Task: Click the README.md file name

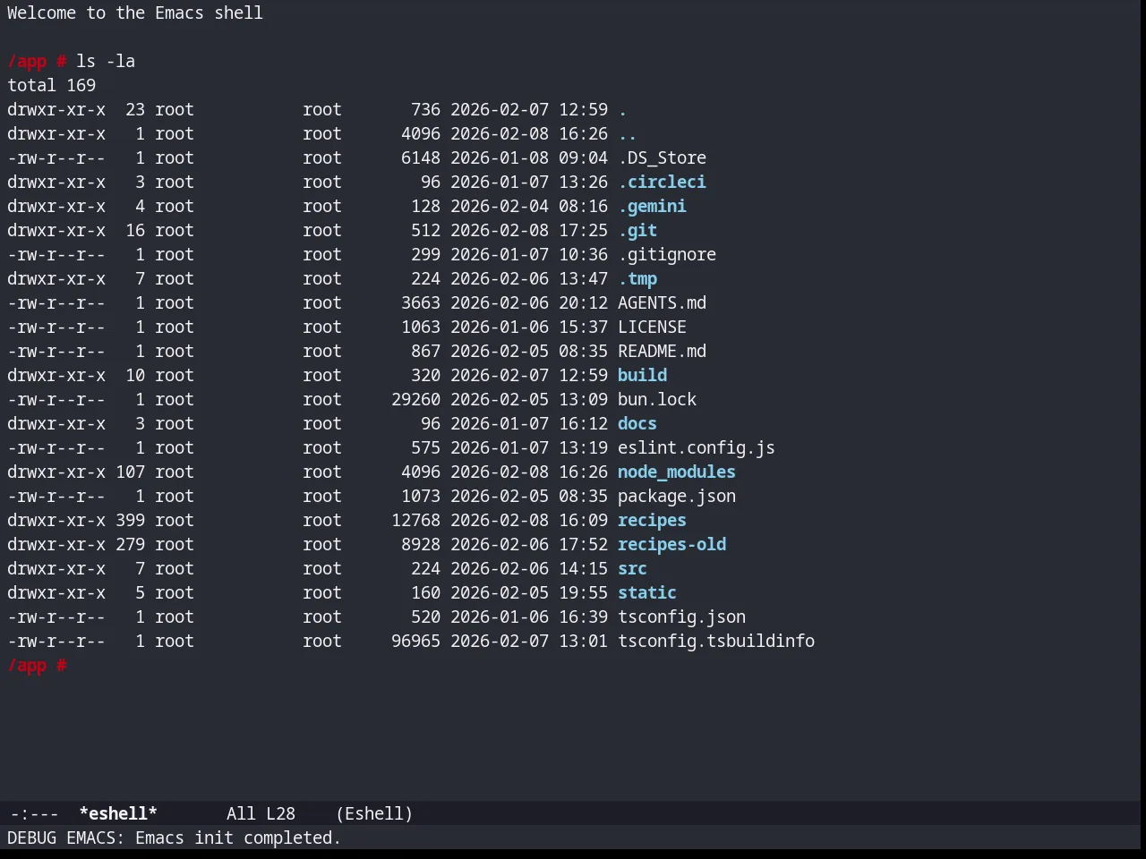Action: [x=662, y=351]
